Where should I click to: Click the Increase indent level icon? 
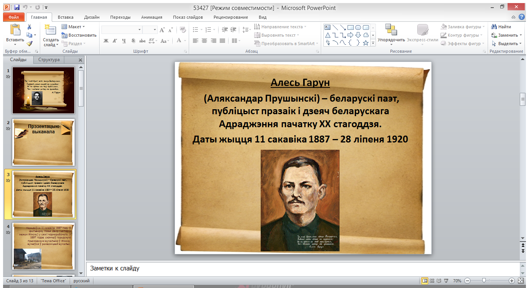234,29
